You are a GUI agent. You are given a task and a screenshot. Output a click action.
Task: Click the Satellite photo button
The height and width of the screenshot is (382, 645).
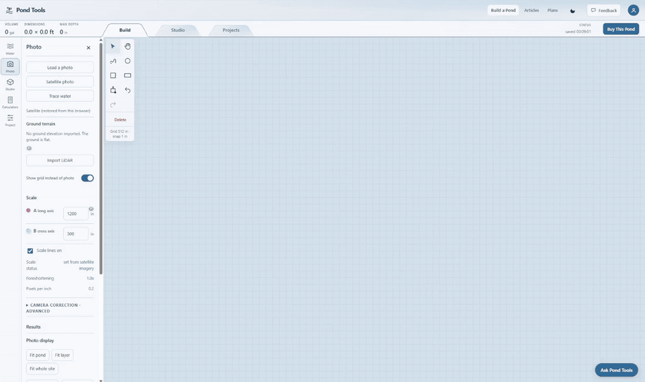60,82
